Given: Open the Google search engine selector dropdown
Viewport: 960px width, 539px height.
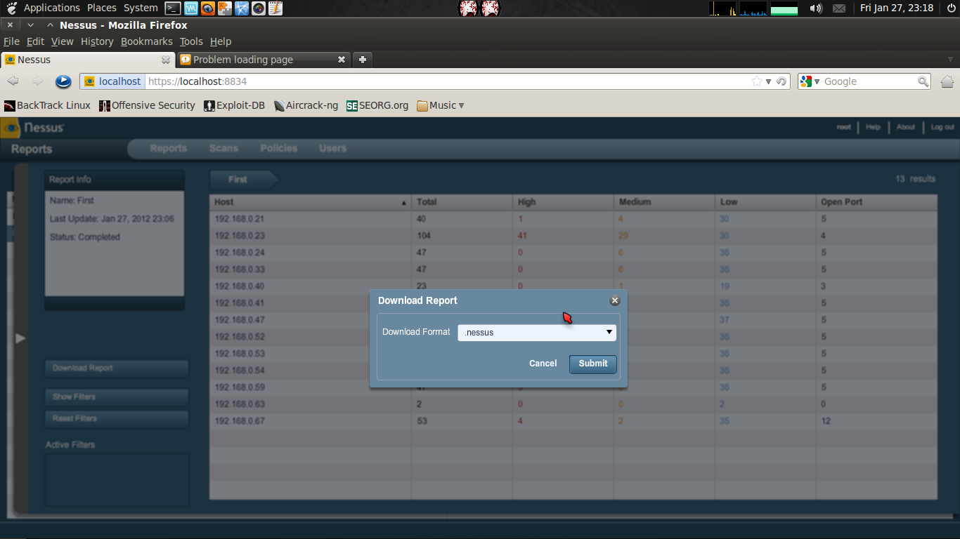Looking at the screenshot, I should [810, 81].
